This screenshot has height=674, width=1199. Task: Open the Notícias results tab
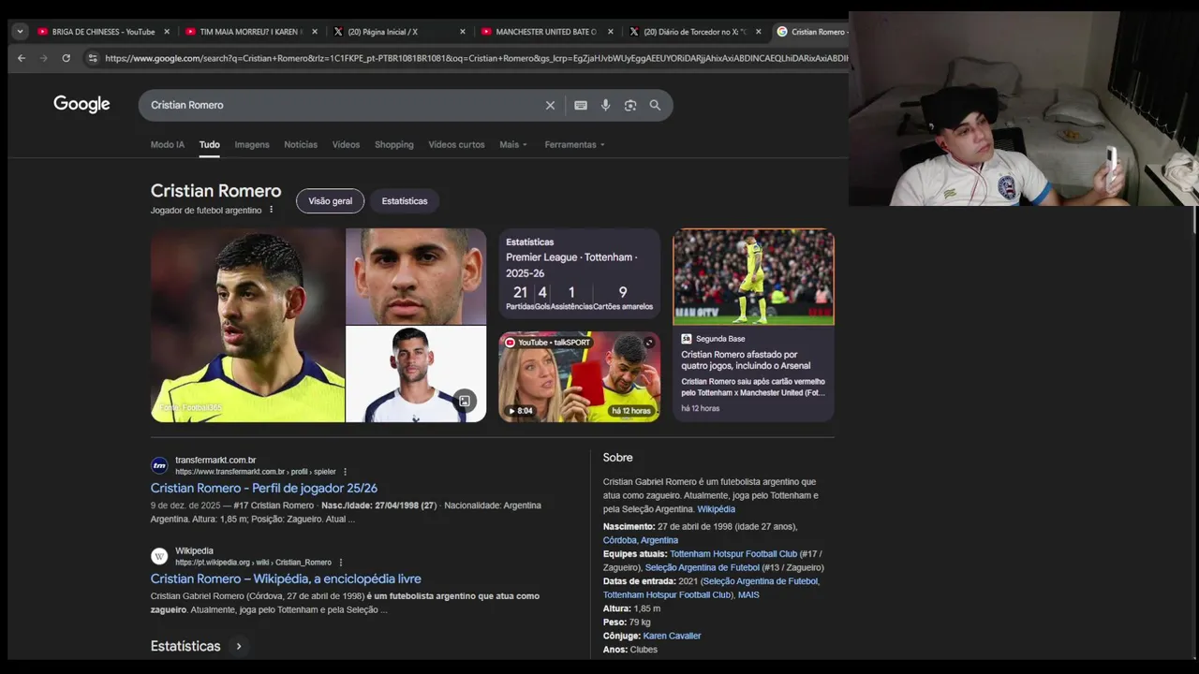pos(301,144)
